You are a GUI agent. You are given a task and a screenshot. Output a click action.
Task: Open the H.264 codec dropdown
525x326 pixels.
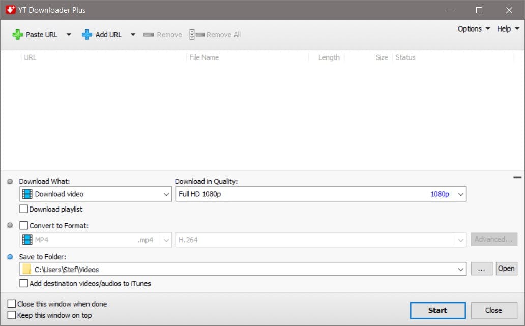pyautogui.click(x=460, y=239)
